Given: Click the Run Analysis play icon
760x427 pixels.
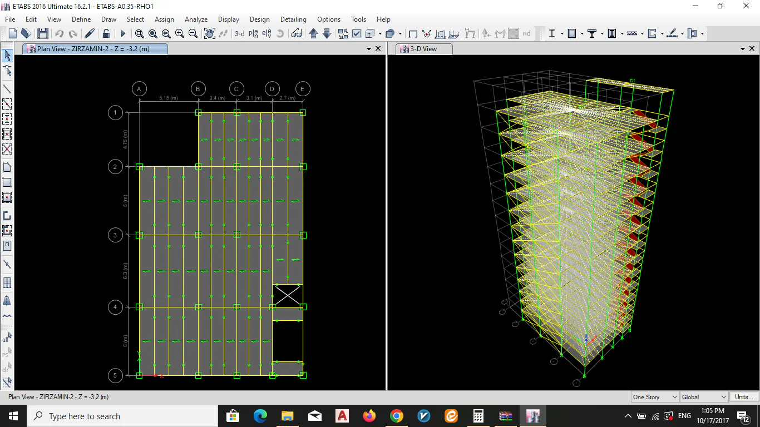Looking at the screenshot, I should 123,34.
